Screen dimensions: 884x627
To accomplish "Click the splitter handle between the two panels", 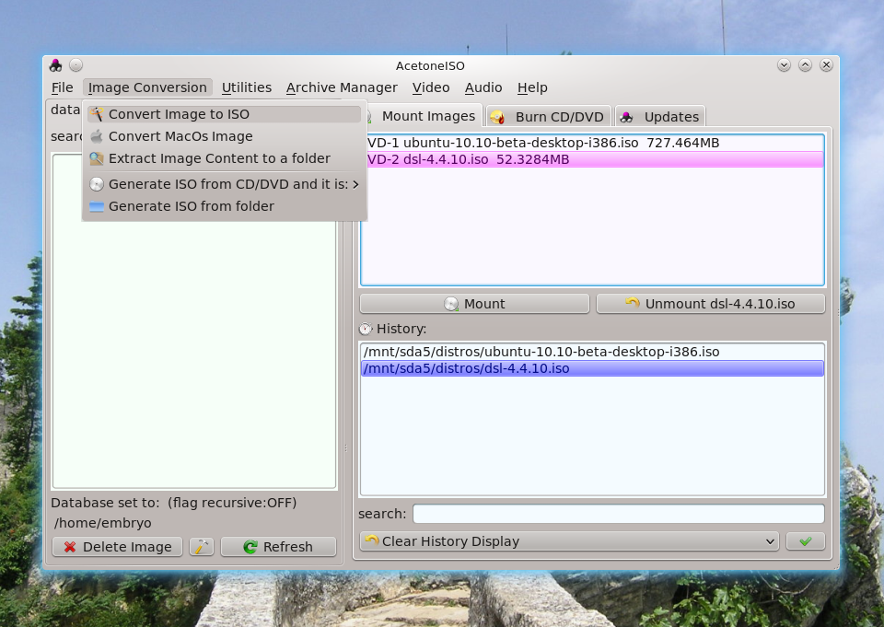I will (x=345, y=448).
